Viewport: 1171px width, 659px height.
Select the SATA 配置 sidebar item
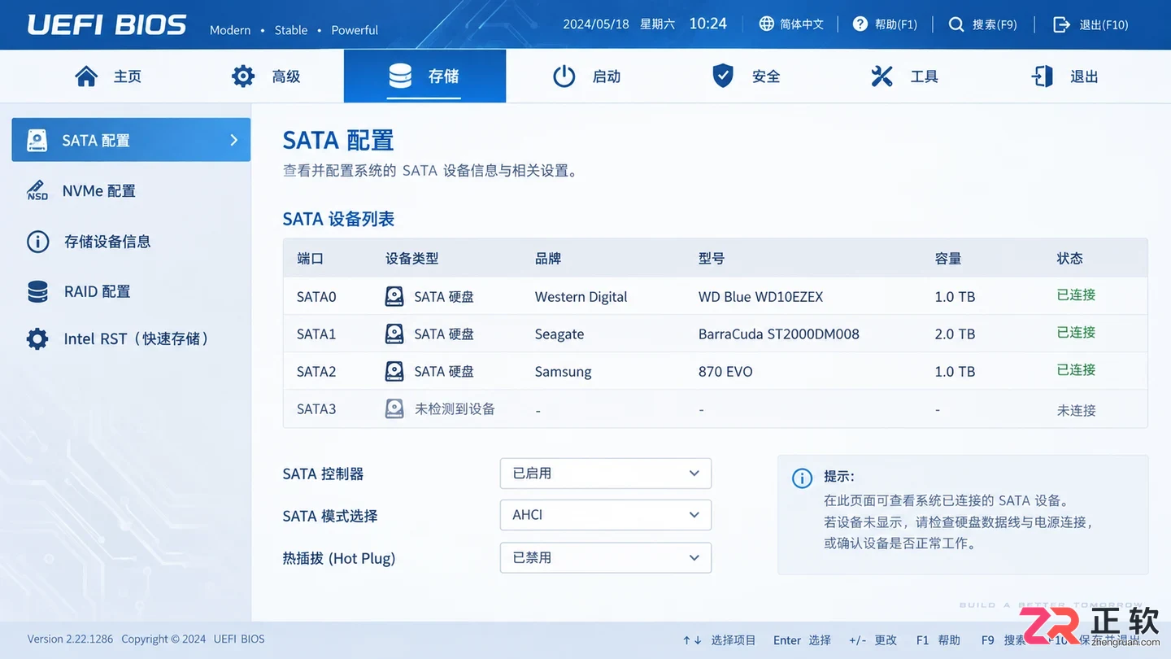[131, 140]
